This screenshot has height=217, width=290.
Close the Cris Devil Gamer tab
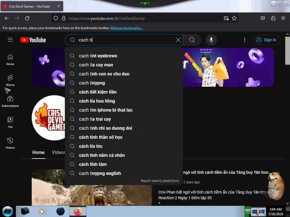(x=58, y=6)
